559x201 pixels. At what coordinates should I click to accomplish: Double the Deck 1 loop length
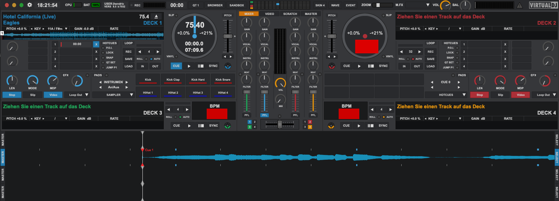(158, 51)
